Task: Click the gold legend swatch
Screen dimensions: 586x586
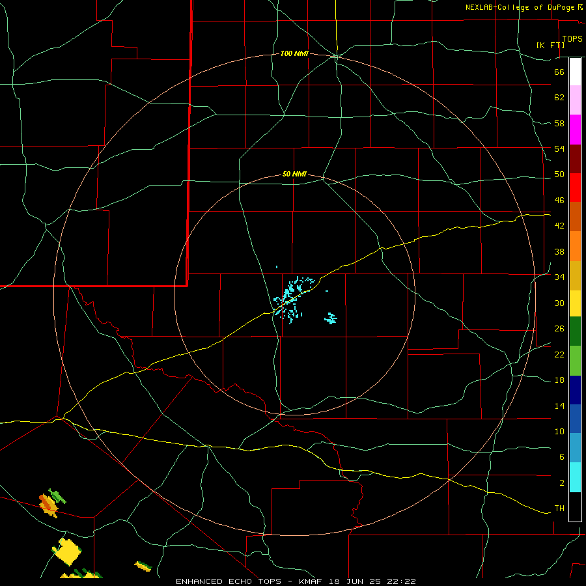Action: (x=575, y=276)
